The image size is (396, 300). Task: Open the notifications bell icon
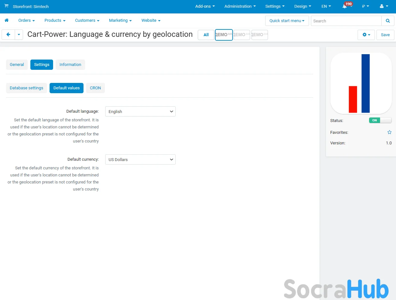tap(345, 6)
